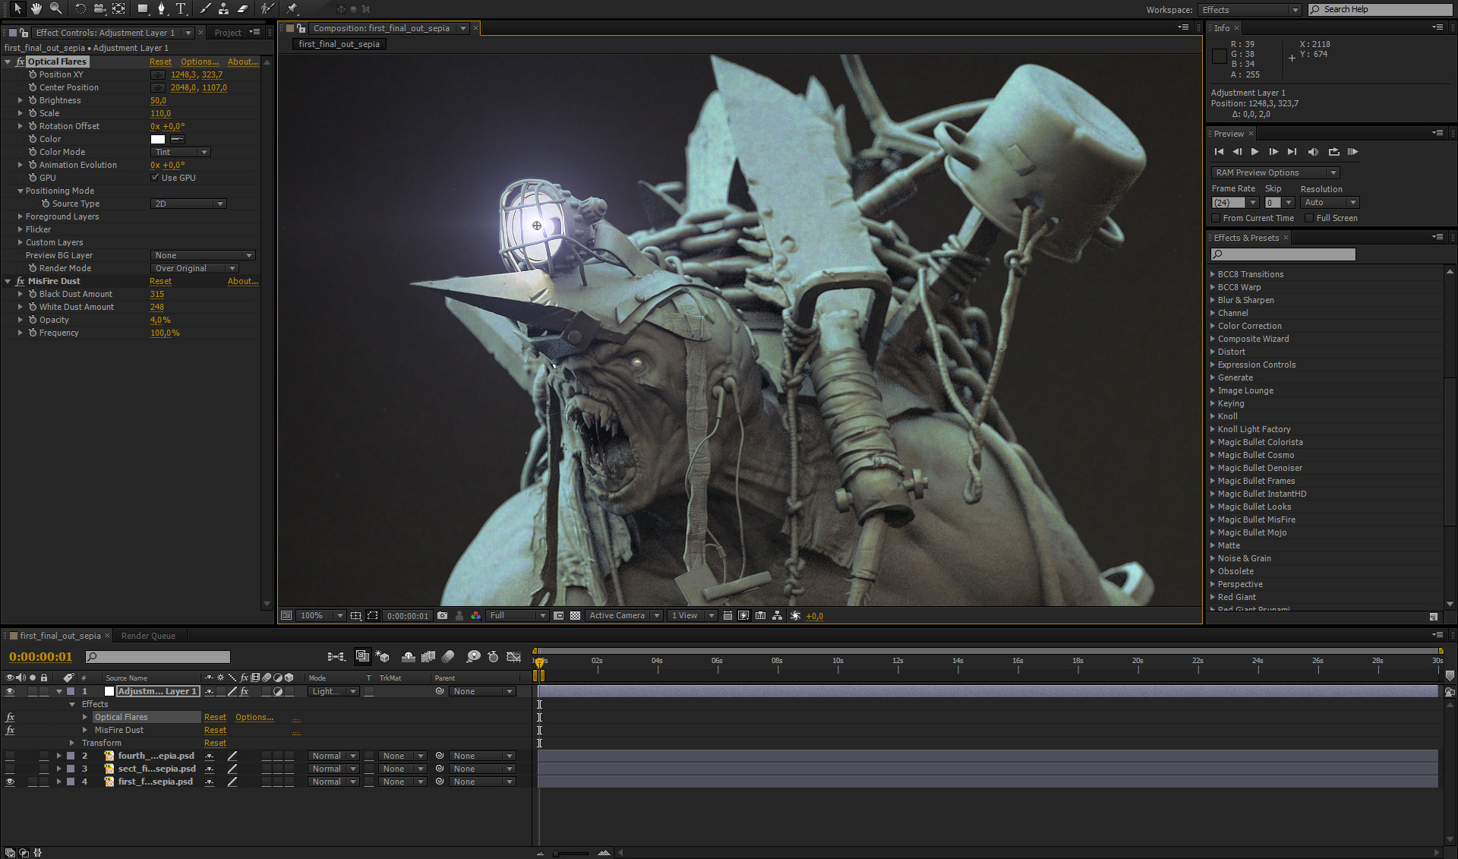The height and width of the screenshot is (859, 1458).
Task: Open Composition Mini-Flowchart in timeline
Action: click(x=336, y=656)
